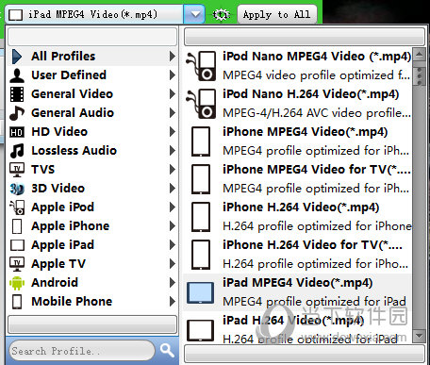430x365 pixels.
Task: Click the User Defined person icon
Action: [17, 75]
